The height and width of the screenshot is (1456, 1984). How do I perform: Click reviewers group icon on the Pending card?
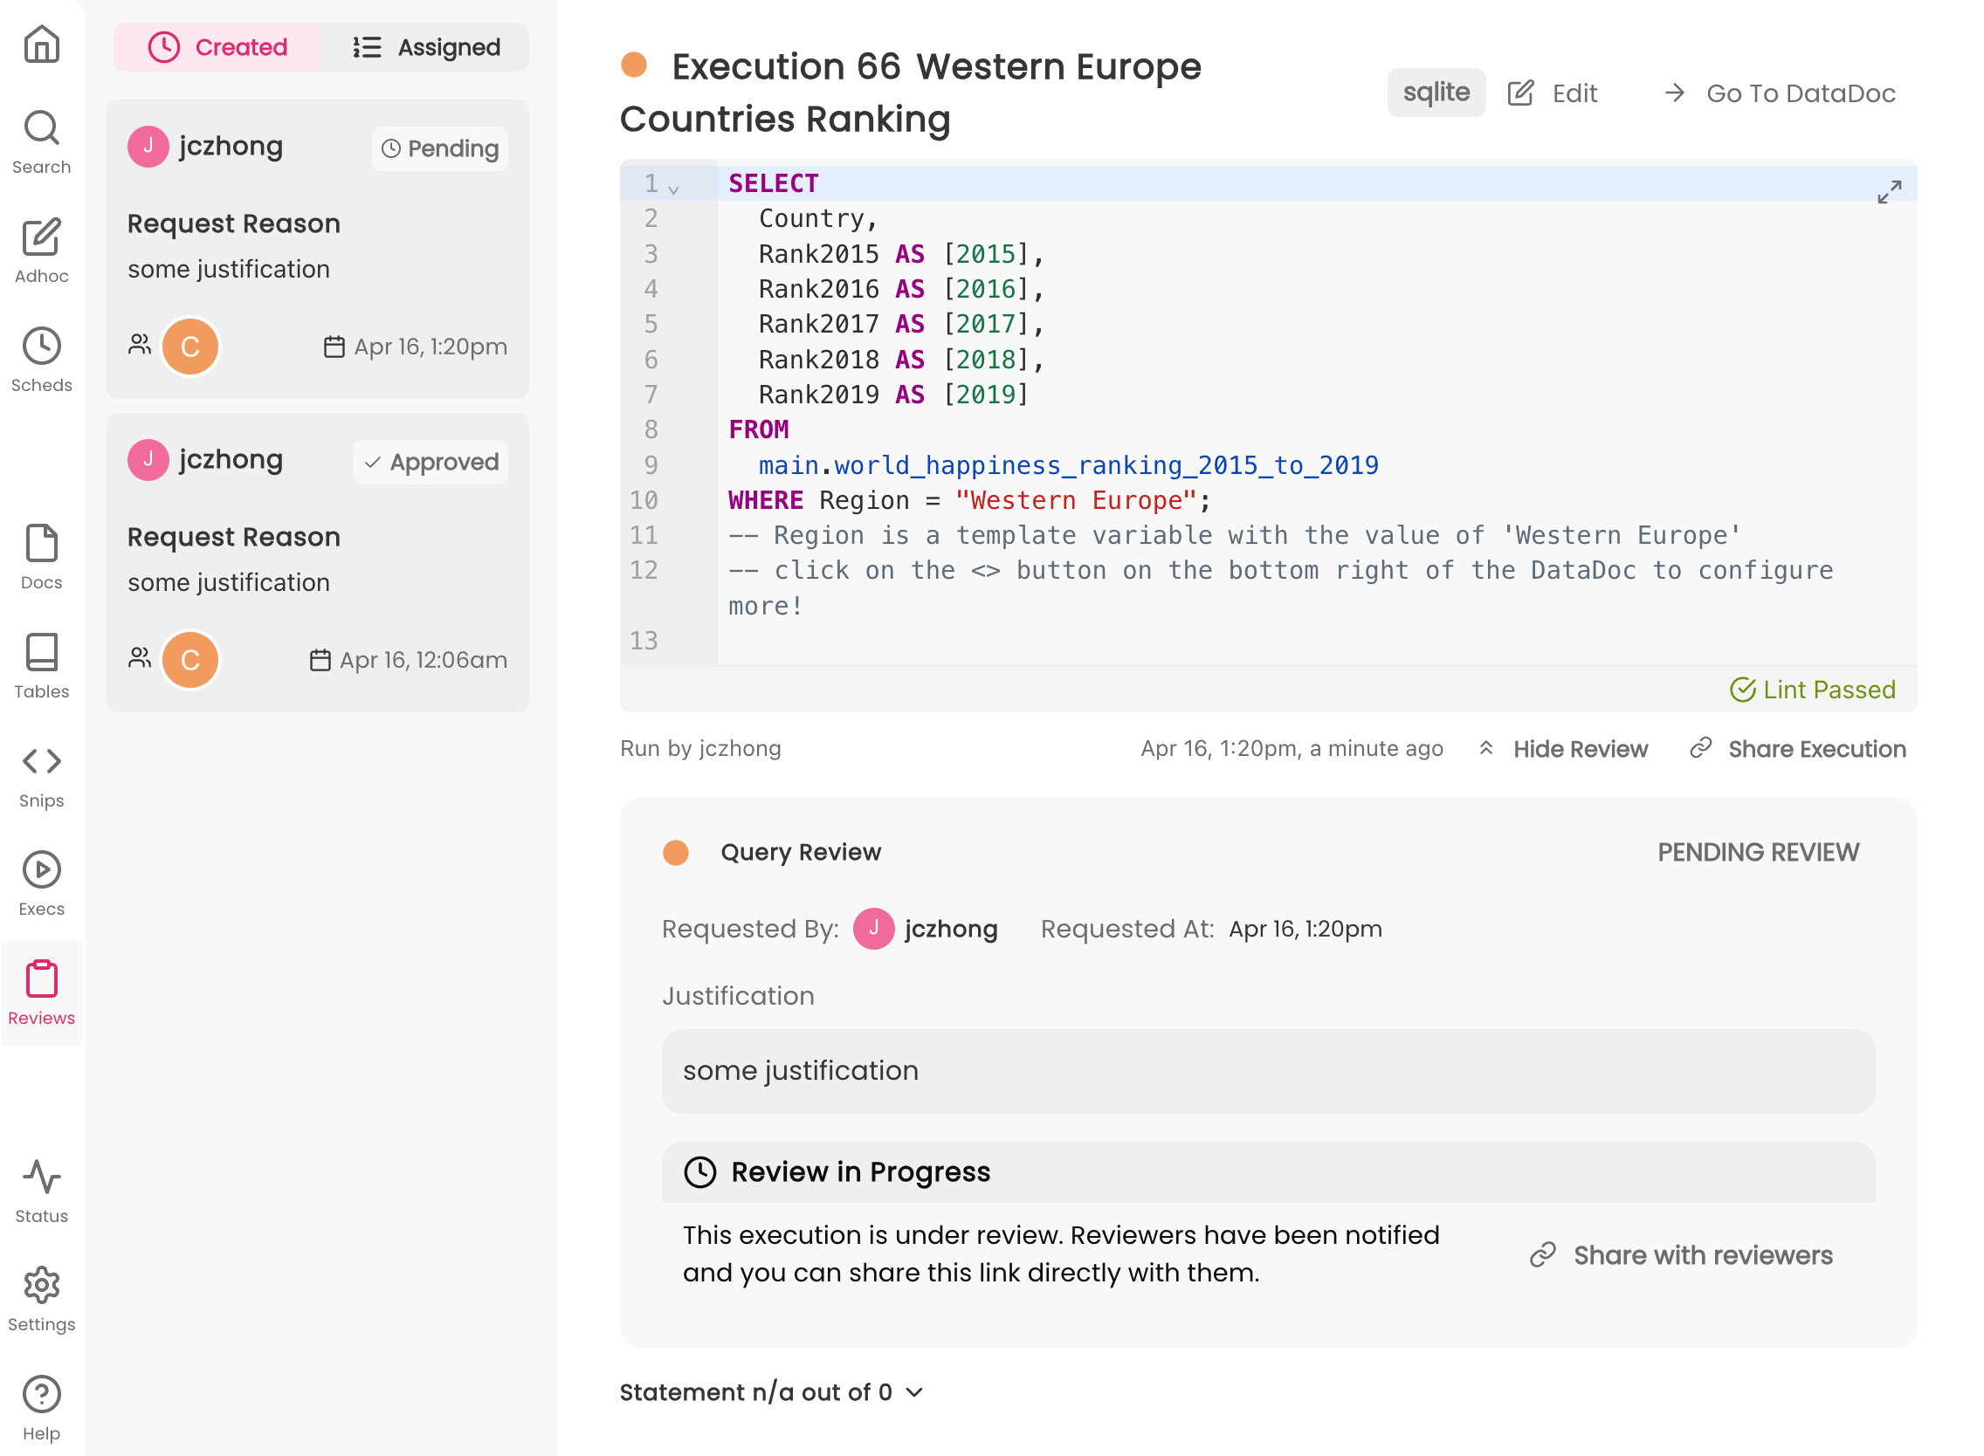[x=140, y=345]
